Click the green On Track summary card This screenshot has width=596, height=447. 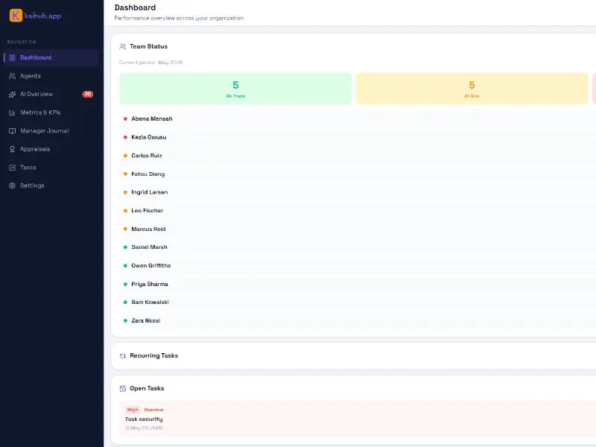235,89
